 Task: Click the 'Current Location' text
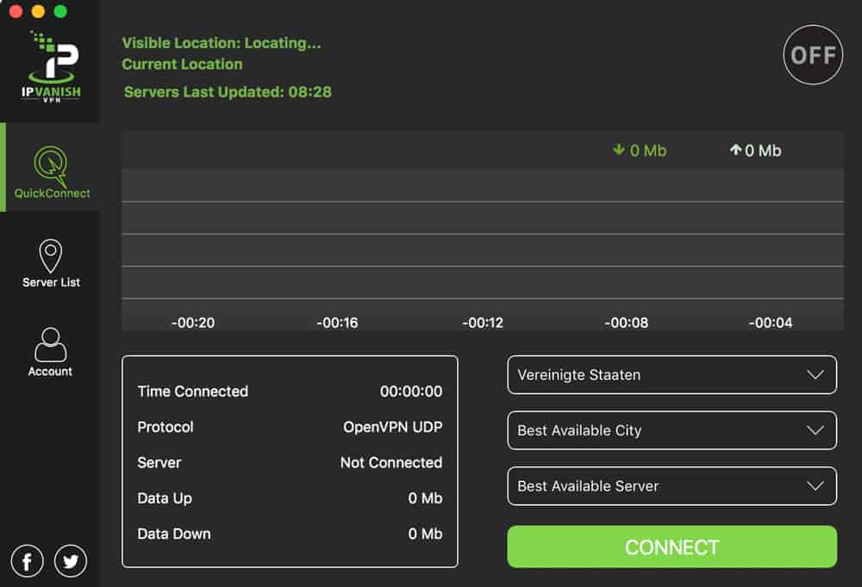tap(182, 65)
